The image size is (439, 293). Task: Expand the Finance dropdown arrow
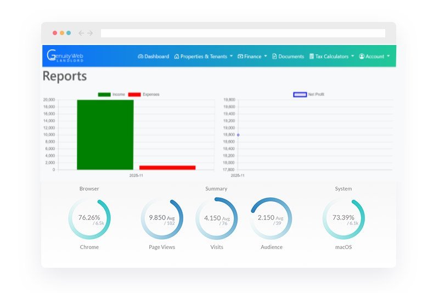point(266,56)
